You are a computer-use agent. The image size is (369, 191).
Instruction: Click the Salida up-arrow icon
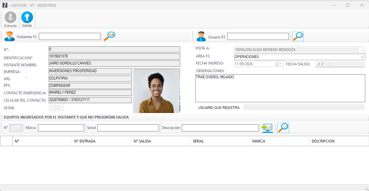tap(27, 18)
